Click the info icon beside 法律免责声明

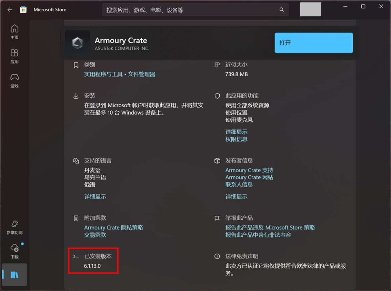pyautogui.click(x=217, y=256)
